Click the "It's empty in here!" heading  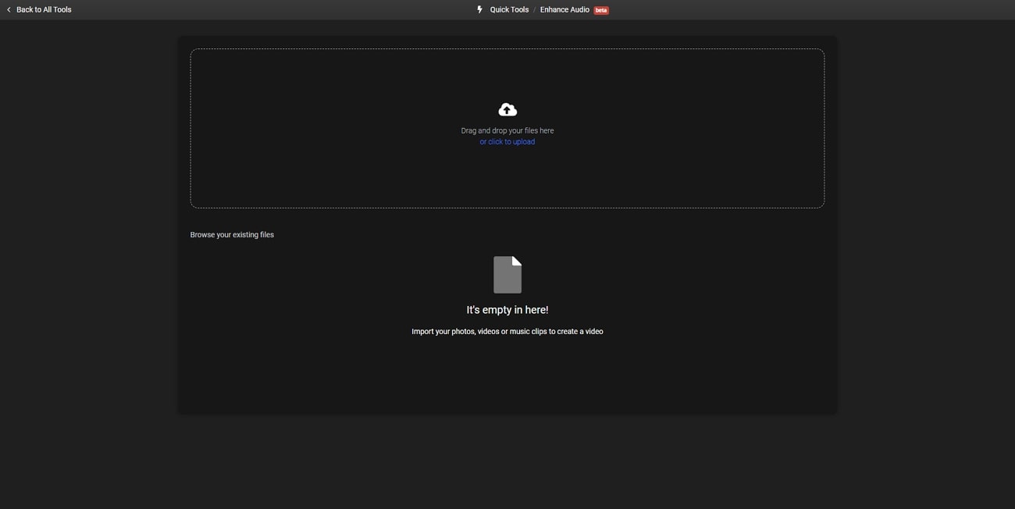(x=507, y=310)
